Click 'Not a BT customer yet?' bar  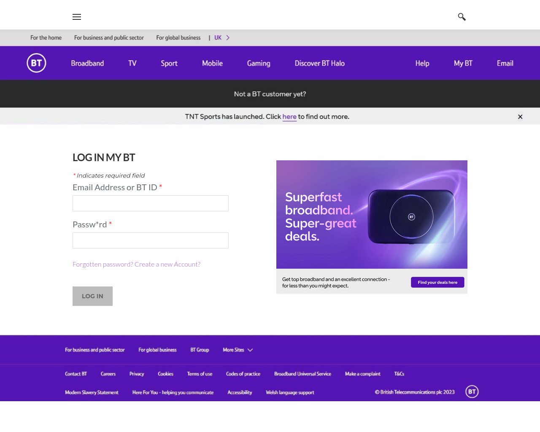[x=270, y=94]
